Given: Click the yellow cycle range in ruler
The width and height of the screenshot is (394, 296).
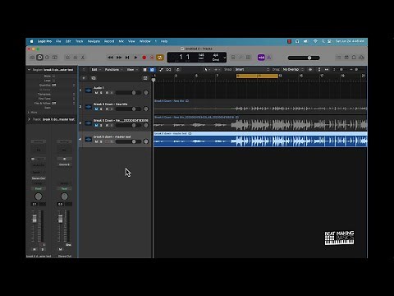Looking at the screenshot, I should coord(257,76).
